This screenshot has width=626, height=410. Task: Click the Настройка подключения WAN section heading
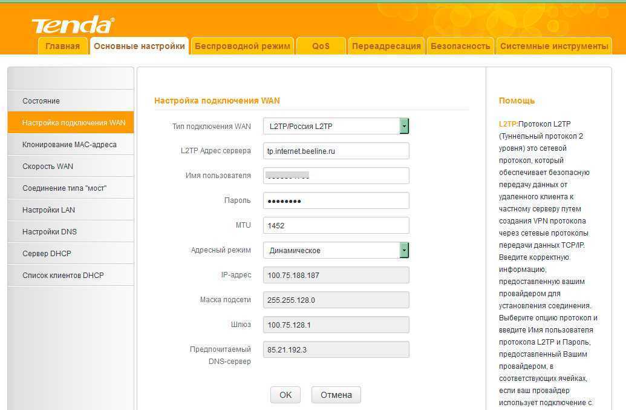pos(217,101)
